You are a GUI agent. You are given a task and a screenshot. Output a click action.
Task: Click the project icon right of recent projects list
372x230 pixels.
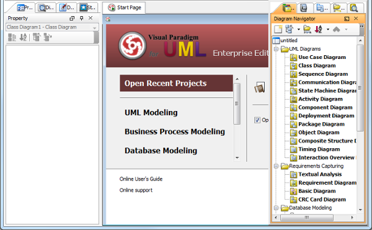(260, 87)
